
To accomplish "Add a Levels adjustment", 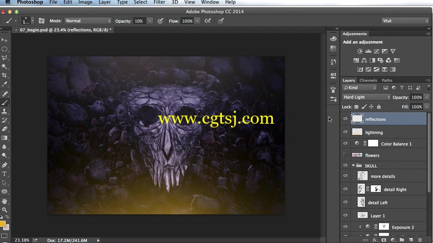I will pos(368,51).
